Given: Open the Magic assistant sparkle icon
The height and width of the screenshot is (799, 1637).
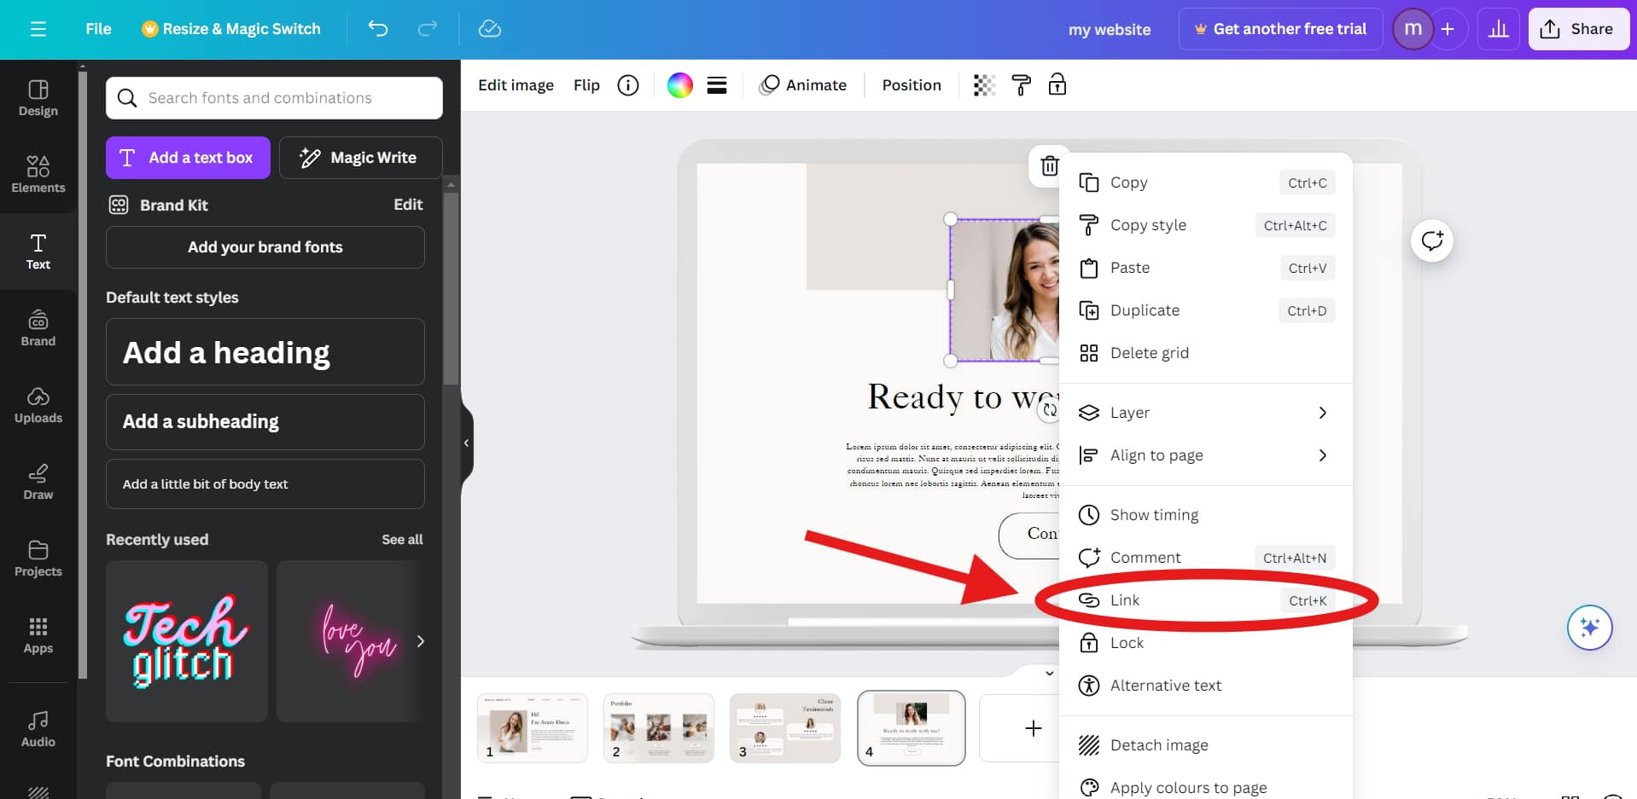Looking at the screenshot, I should [x=1590, y=628].
